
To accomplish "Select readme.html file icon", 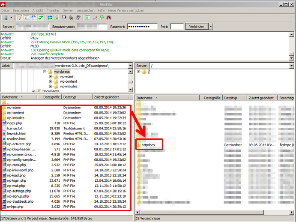I will click(x=4, y=139).
